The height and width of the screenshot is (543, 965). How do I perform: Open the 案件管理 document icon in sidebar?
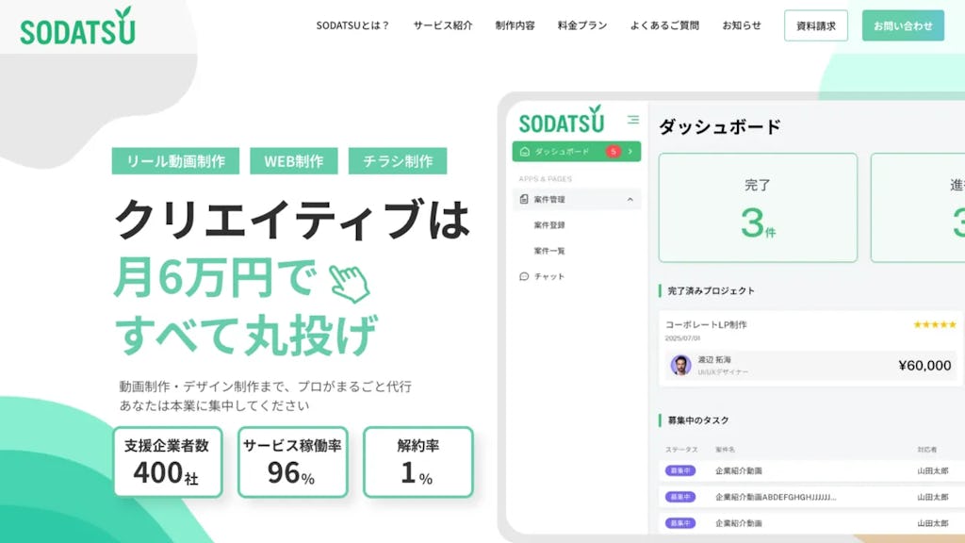(523, 200)
